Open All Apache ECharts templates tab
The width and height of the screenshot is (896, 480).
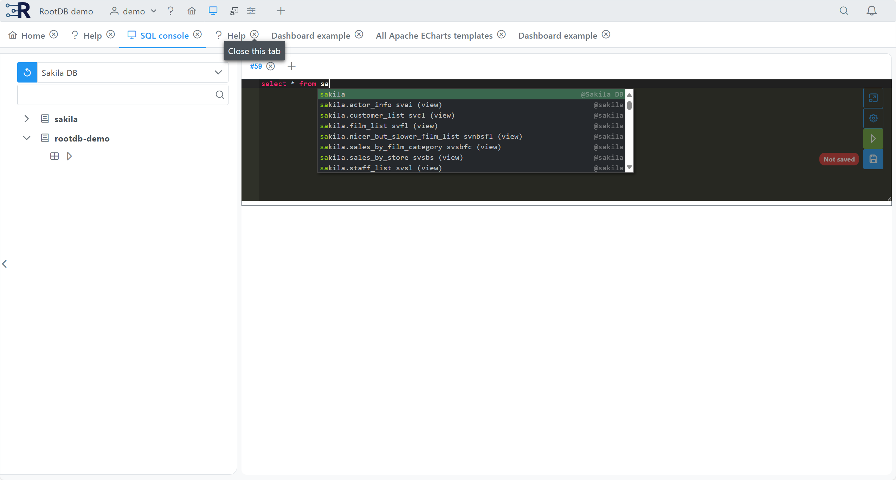(434, 35)
